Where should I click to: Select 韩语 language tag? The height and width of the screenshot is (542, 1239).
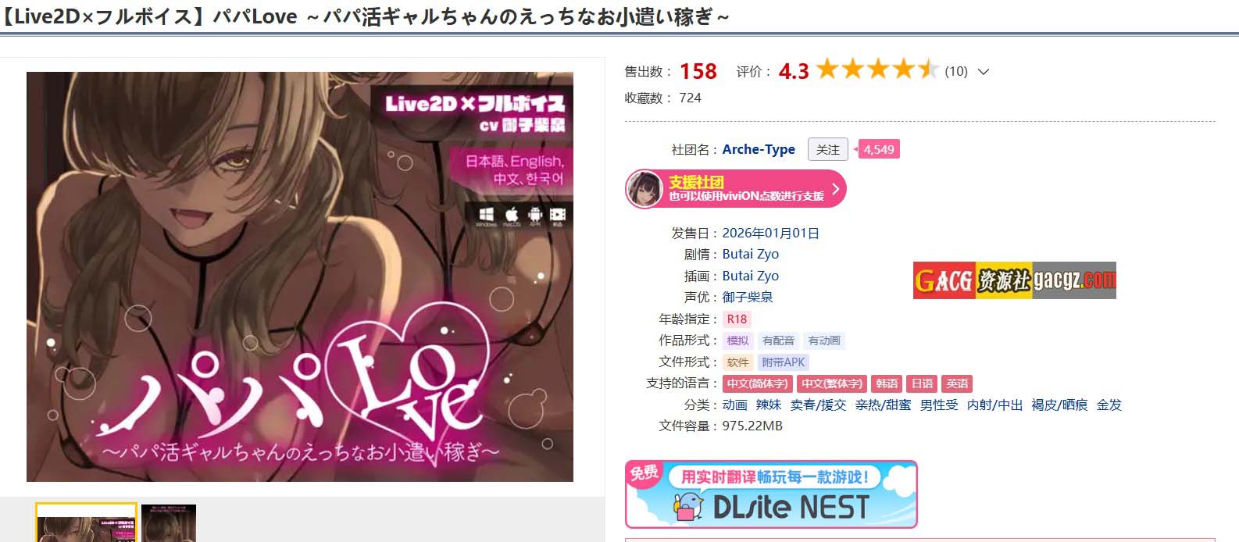(x=887, y=383)
